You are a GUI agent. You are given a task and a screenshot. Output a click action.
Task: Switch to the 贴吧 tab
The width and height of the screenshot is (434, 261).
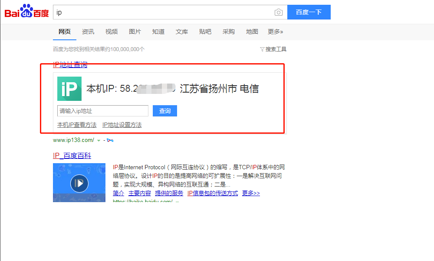click(x=205, y=31)
